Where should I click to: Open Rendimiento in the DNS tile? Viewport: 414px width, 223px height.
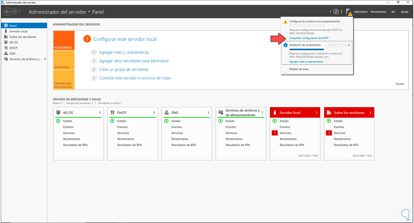click(180, 139)
